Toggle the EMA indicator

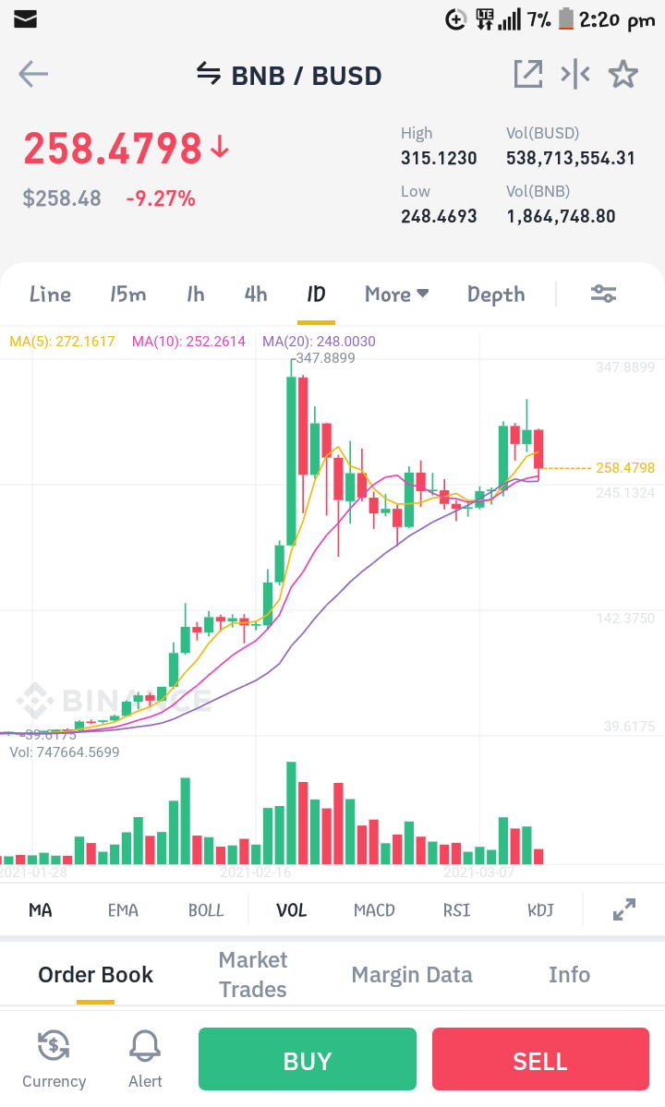[123, 910]
